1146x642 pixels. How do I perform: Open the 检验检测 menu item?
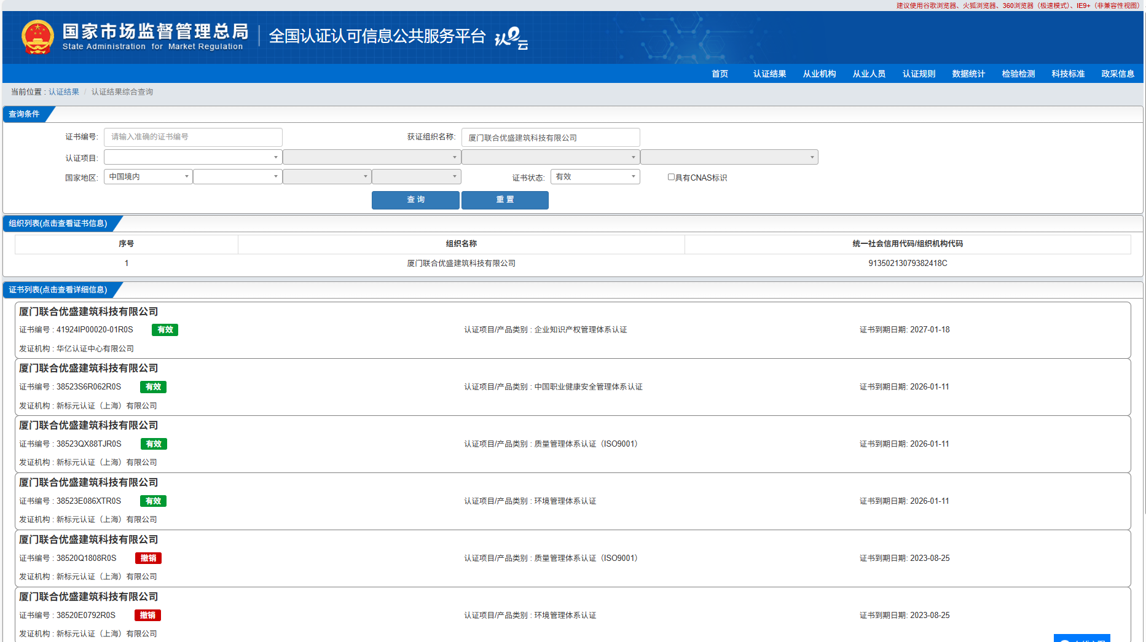1018,74
